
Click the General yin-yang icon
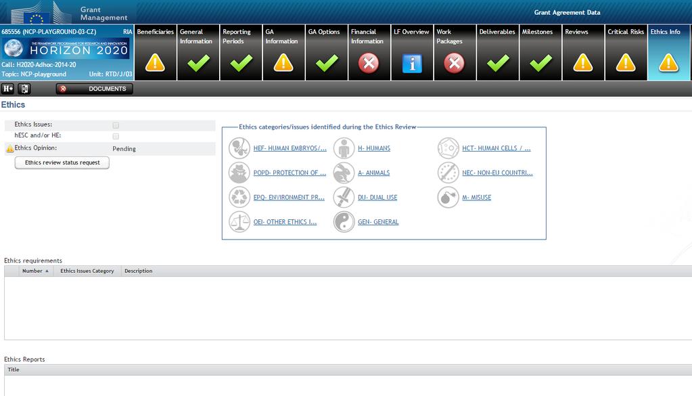(x=344, y=221)
